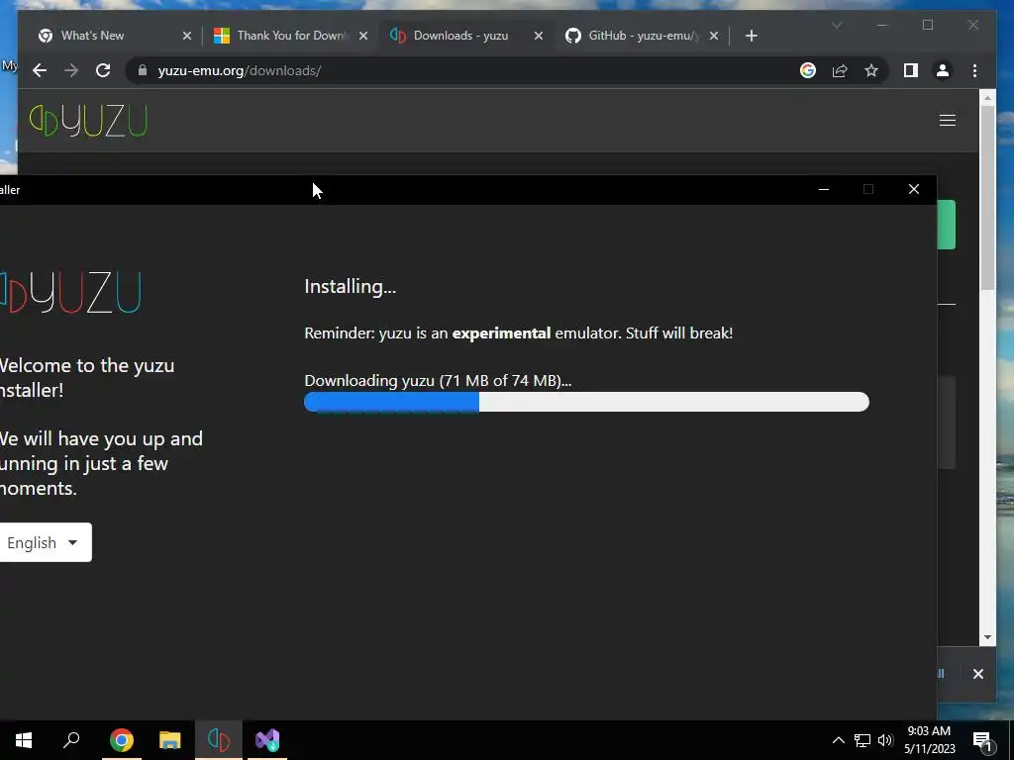Viewport: 1014px width, 760px height.
Task: Click the yuzu download progress bar
Action: (586, 402)
